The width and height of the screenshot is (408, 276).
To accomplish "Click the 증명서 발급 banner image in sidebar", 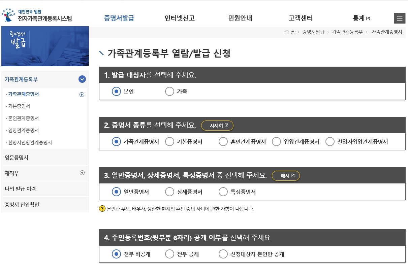I will click(x=45, y=46).
